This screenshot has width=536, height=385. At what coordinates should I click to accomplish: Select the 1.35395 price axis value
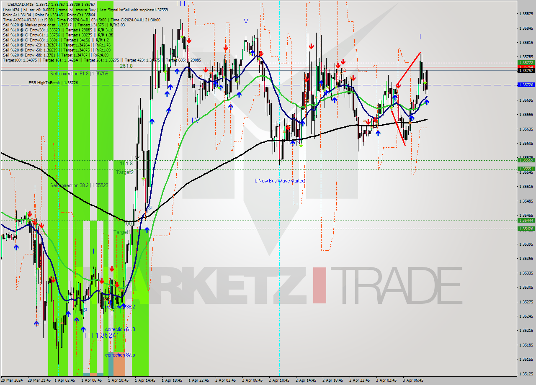point(526,244)
